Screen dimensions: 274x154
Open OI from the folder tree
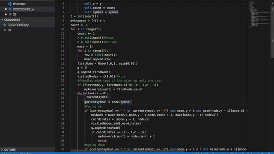9,30
